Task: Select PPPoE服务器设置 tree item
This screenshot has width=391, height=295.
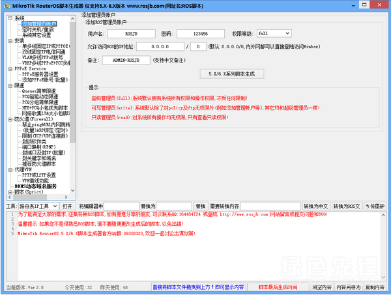Action: (40, 74)
